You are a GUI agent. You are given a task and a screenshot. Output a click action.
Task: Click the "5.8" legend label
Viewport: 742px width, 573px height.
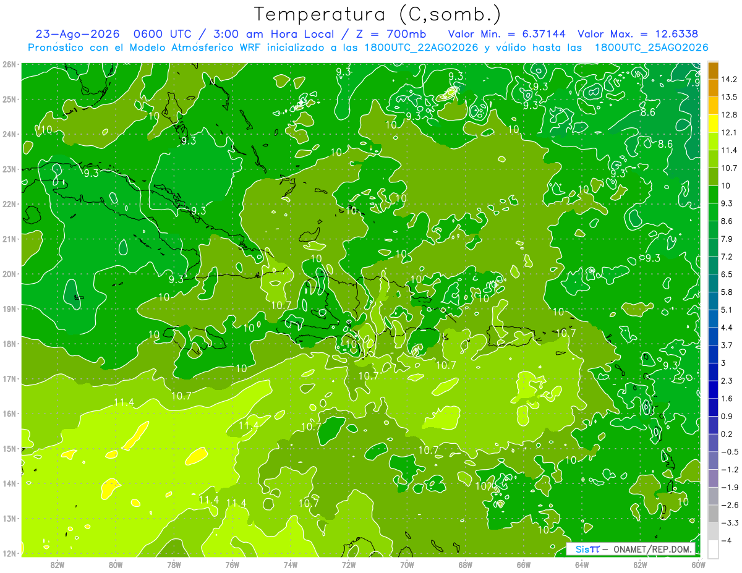[x=727, y=292]
